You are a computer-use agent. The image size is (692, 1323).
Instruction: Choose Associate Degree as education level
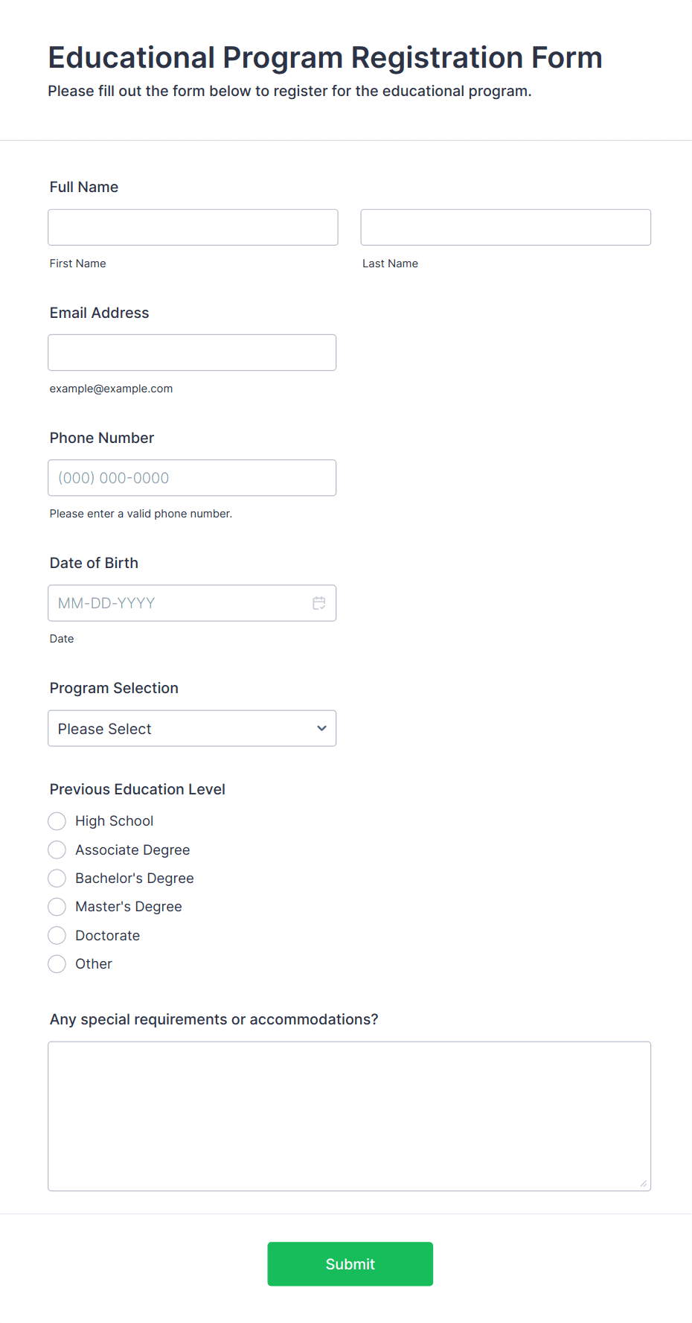[57, 849]
